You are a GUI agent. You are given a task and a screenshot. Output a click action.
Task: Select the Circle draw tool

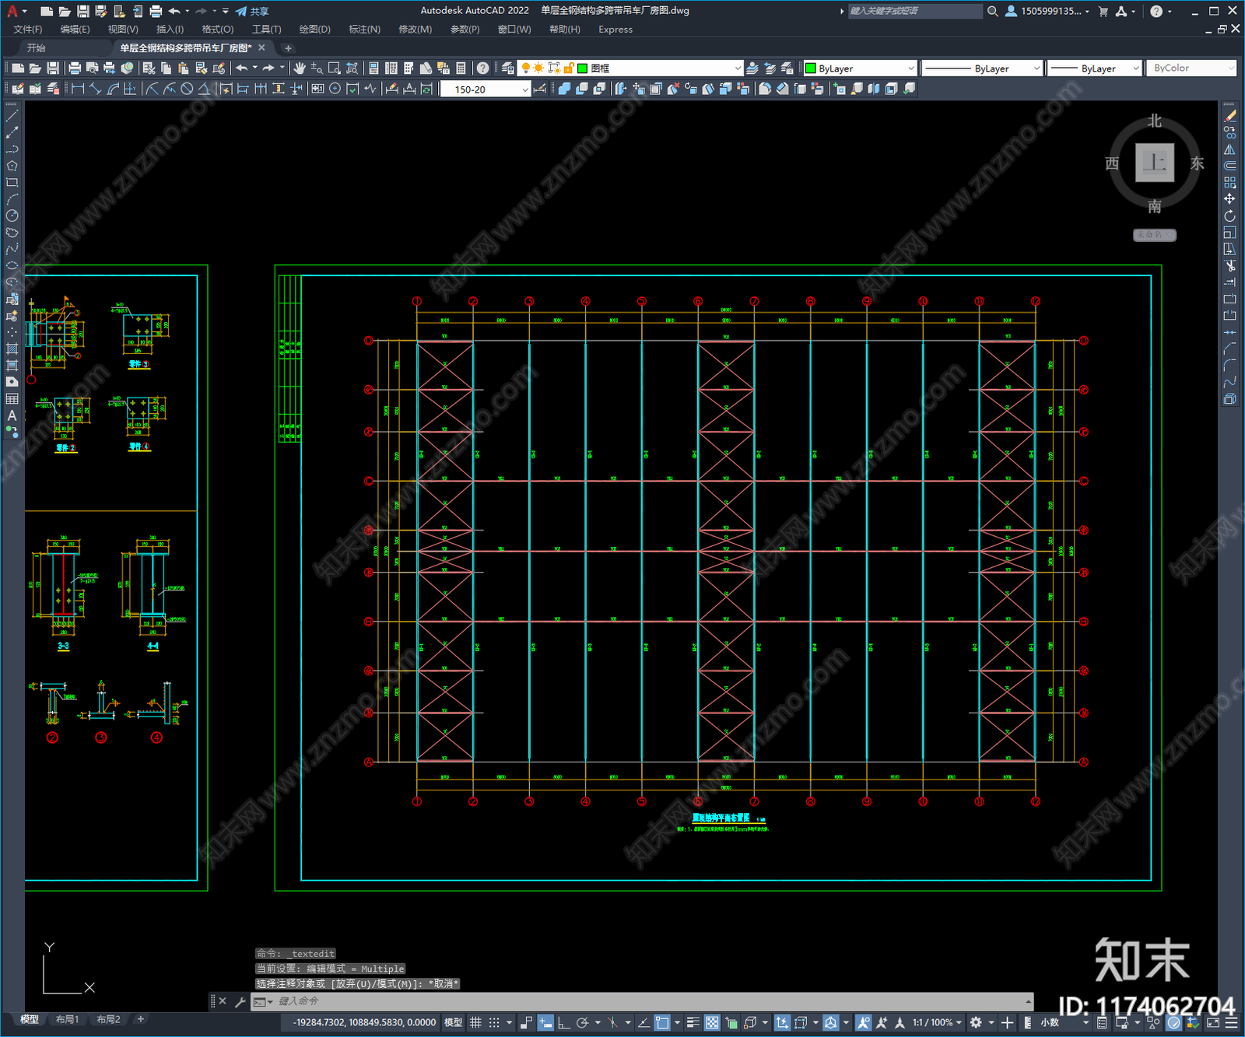pyautogui.click(x=12, y=215)
